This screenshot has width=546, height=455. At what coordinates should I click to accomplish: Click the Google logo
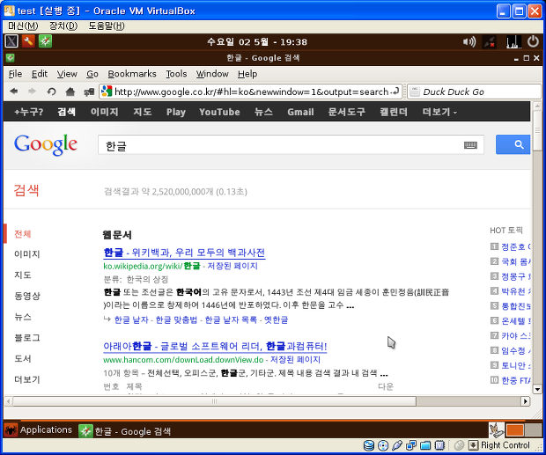[x=46, y=144]
